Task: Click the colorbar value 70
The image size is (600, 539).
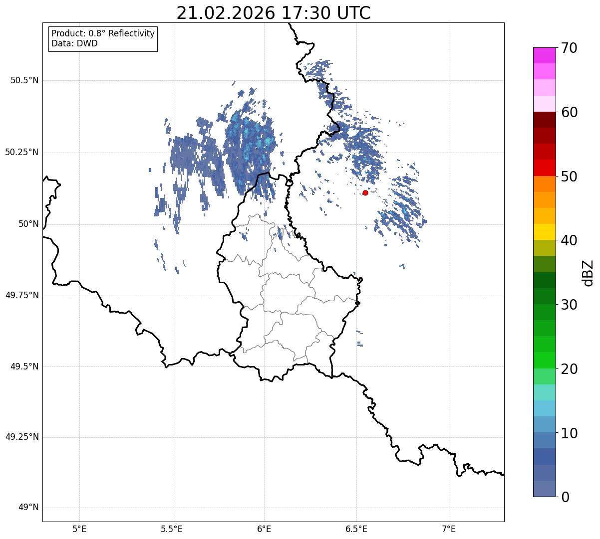Action: (x=570, y=48)
